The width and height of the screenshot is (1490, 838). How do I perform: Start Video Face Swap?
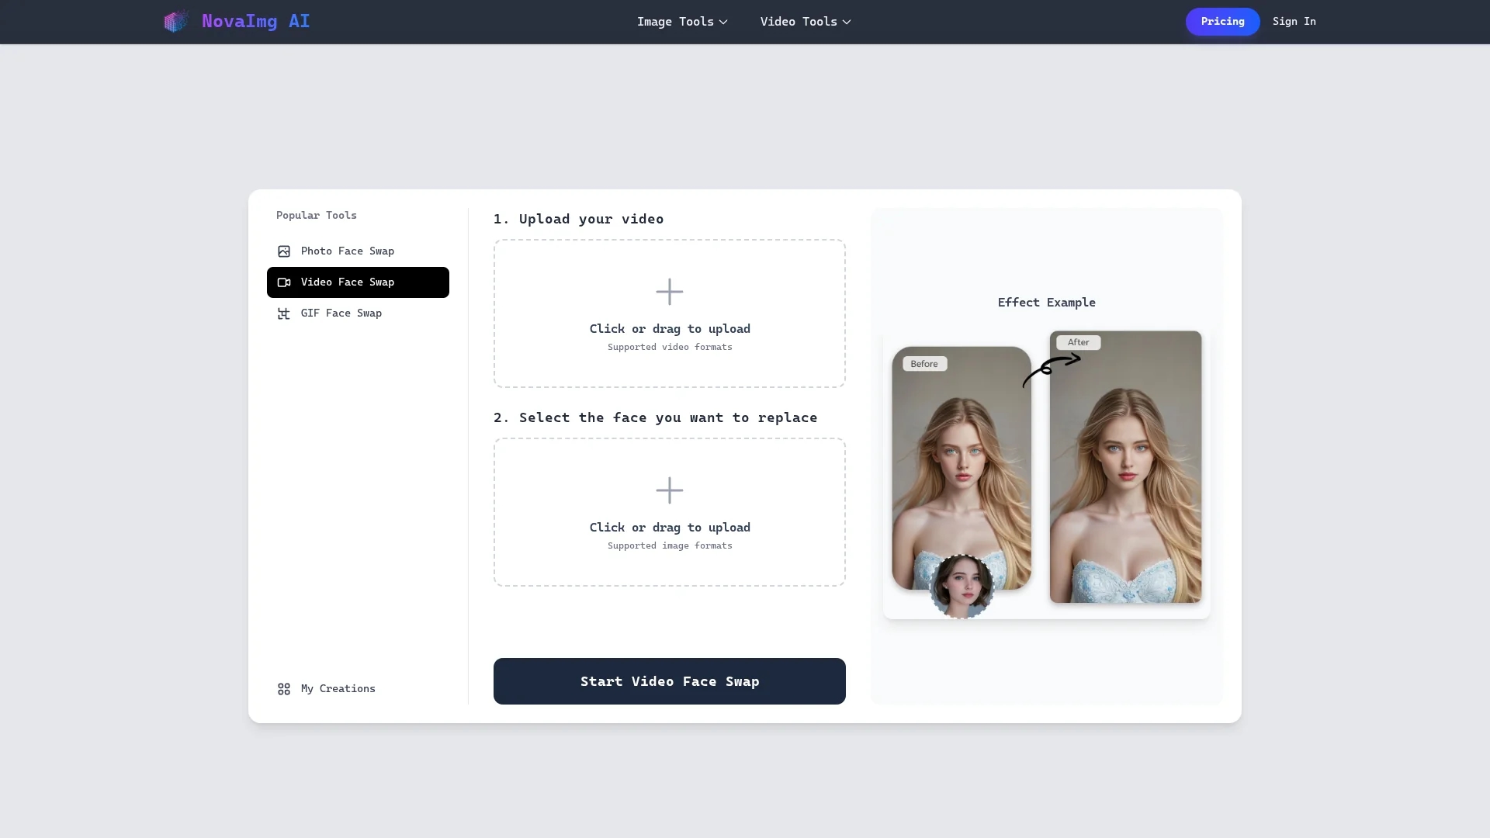tap(670, 681)
